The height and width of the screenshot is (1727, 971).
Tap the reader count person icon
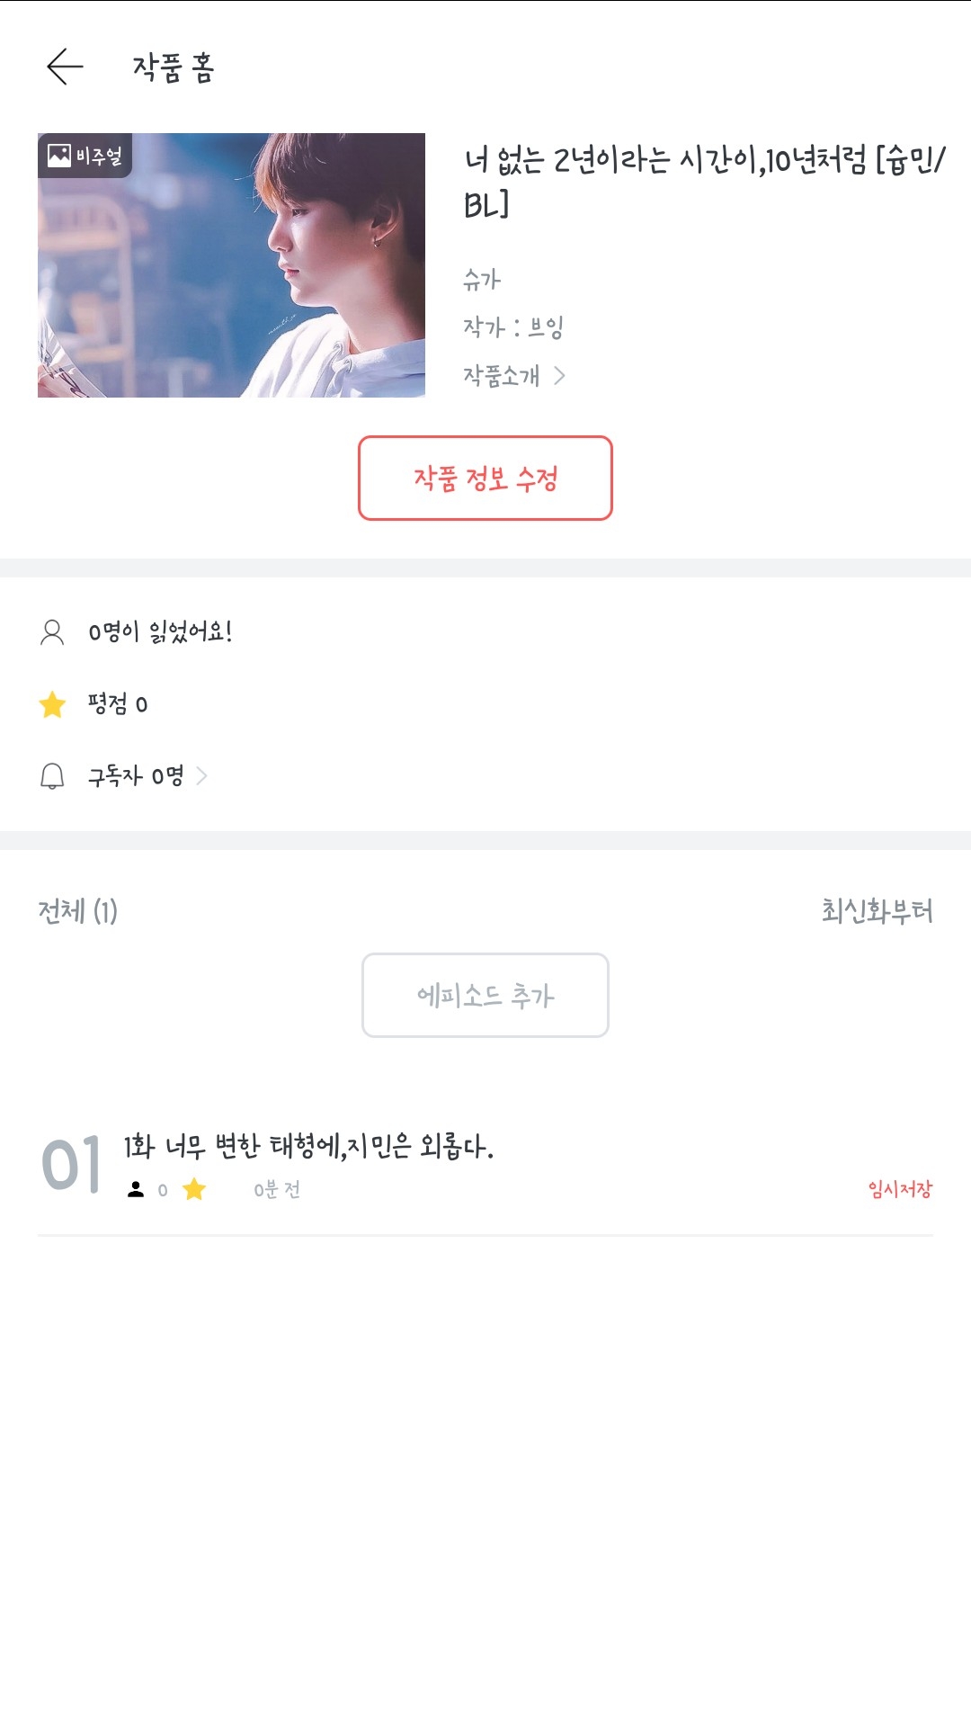coord(52,632)
